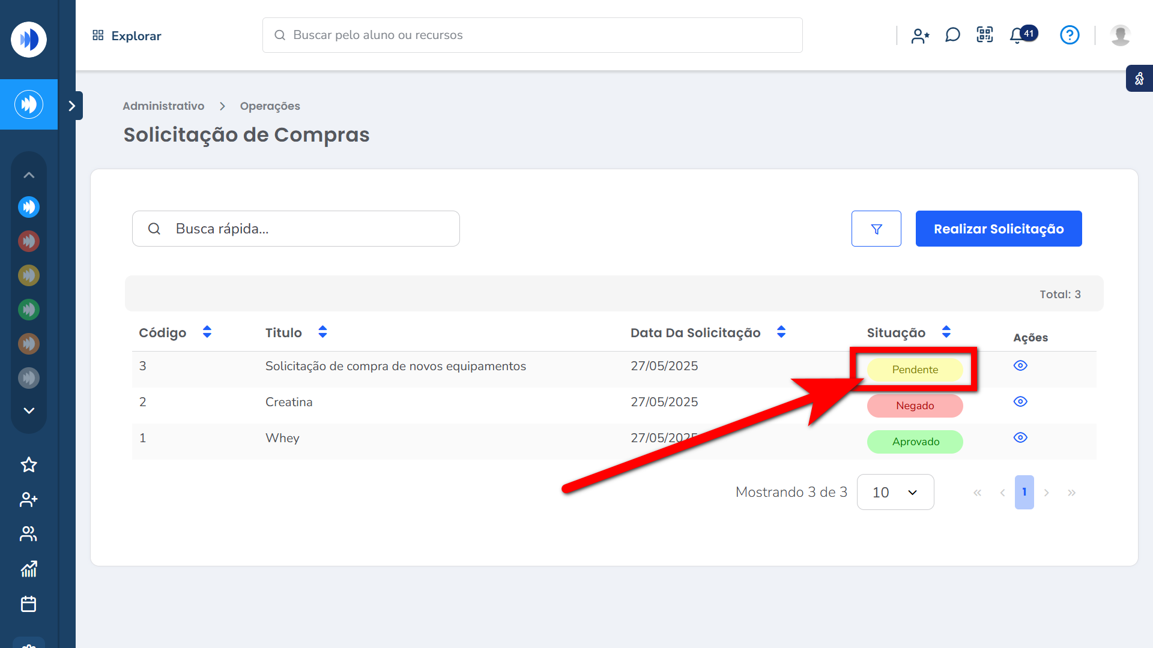1153x648 pixels.
Task: Open the calendar icon in sidebar
Action: point(29,604)
